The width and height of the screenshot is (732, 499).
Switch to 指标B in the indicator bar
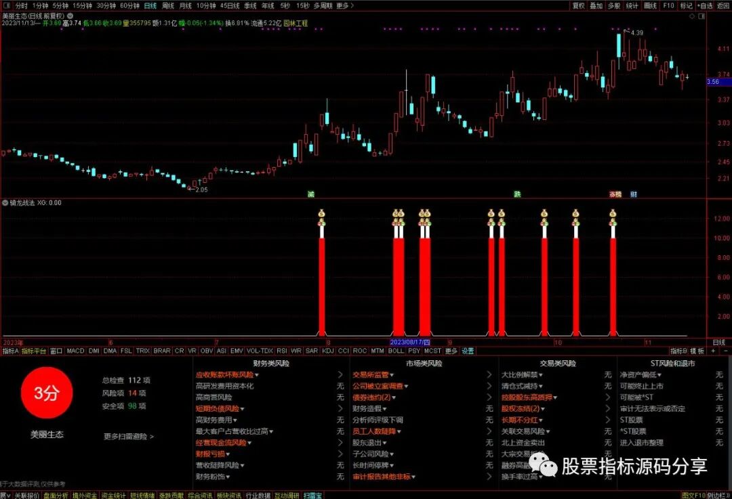tap(678, 351)
